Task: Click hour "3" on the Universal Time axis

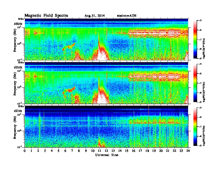Action: click(x=45, y=151)
